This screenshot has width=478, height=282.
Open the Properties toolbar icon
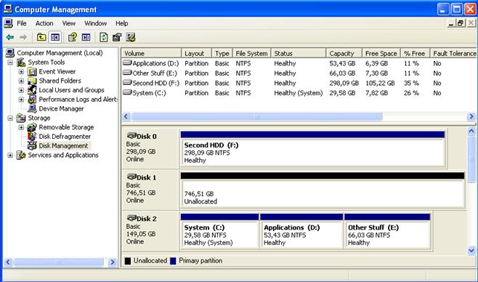117,37
